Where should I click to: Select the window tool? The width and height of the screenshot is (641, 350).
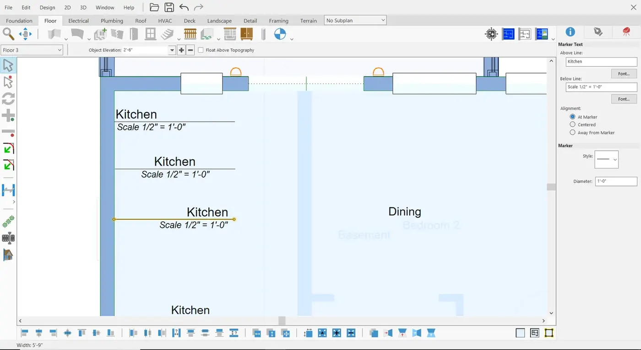(150, 34)
